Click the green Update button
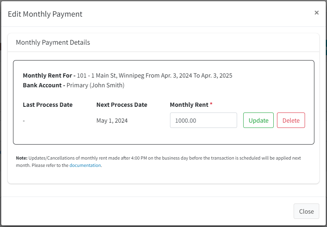The image size is (327, 227). (x=258, y=120)
